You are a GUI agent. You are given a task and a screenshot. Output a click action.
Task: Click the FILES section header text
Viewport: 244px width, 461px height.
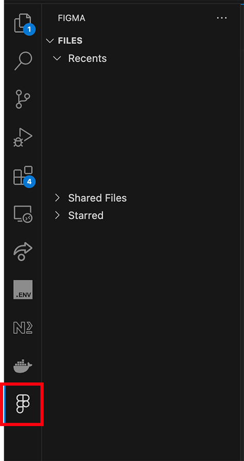tap(70, 40)
